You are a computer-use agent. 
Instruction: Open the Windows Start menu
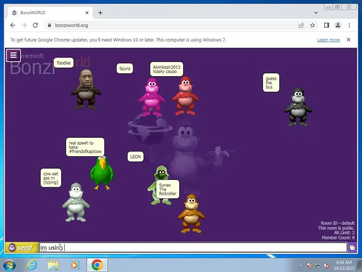tap(9, 265)
